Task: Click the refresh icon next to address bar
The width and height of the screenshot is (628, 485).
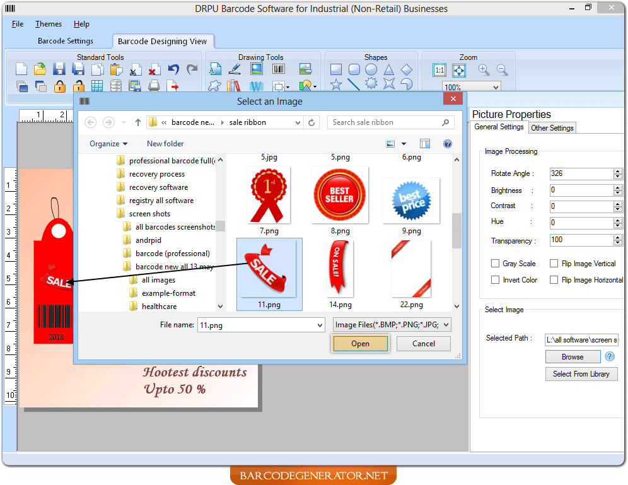Action: pos(311,122)
